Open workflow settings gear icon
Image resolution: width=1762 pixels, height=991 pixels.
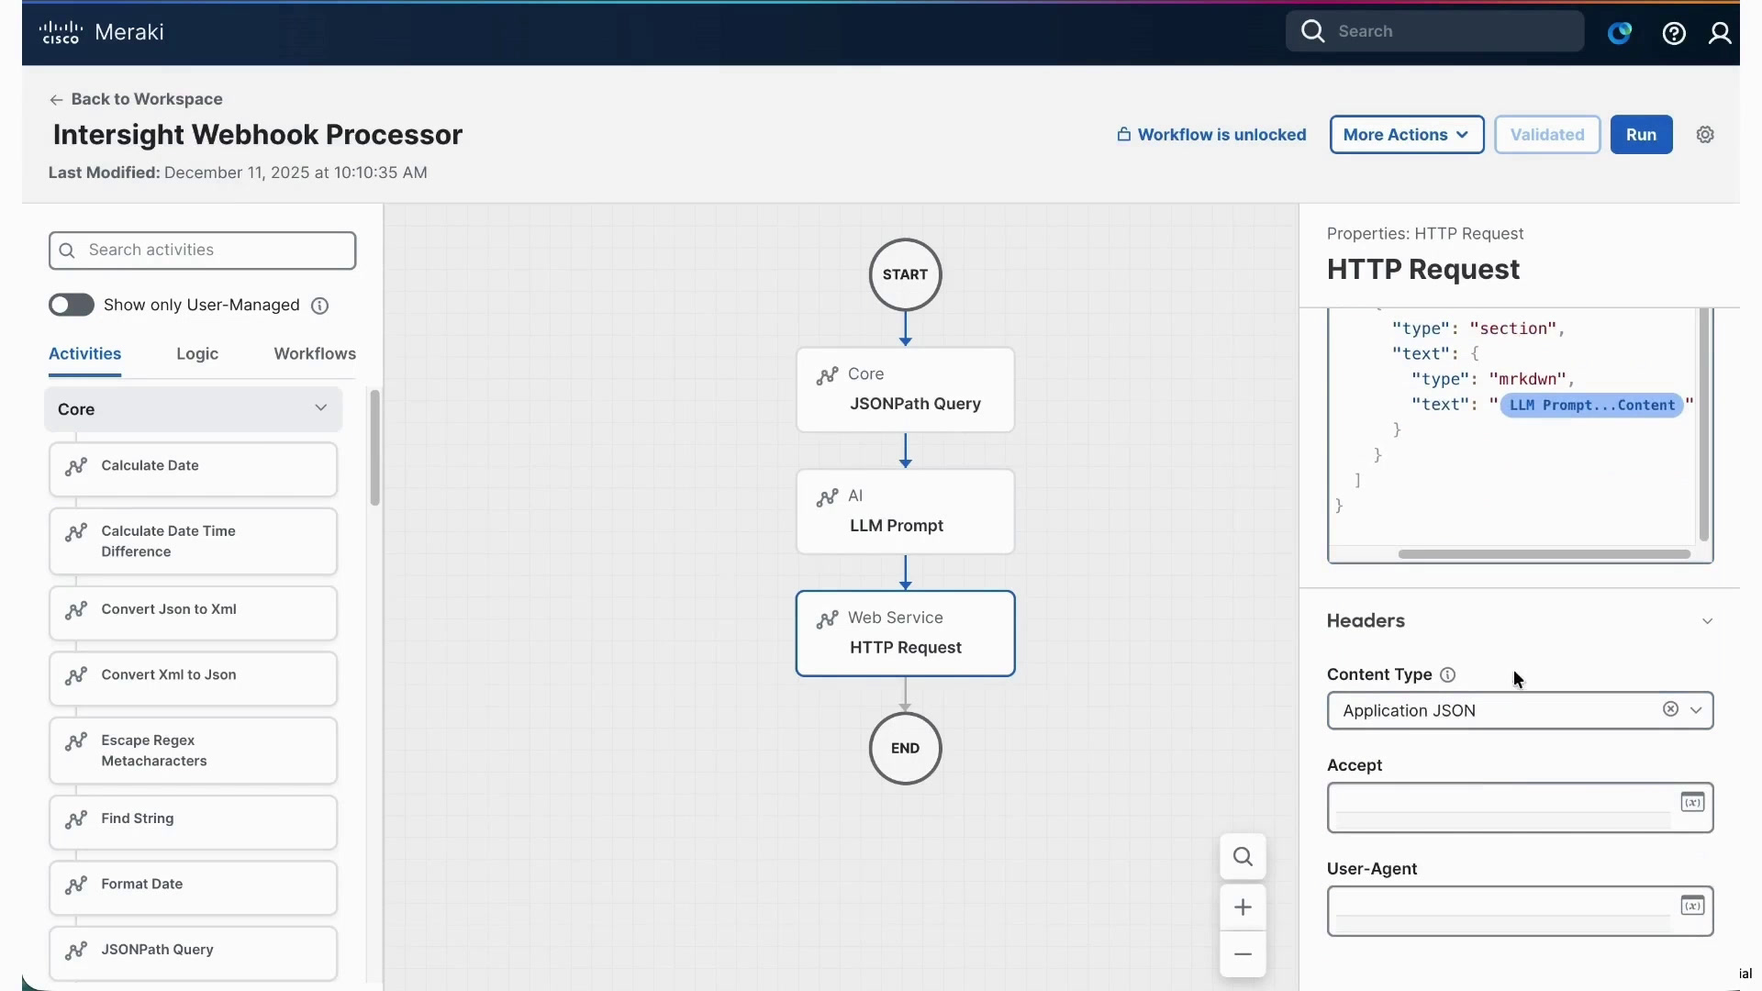[x=1705, y=135]
